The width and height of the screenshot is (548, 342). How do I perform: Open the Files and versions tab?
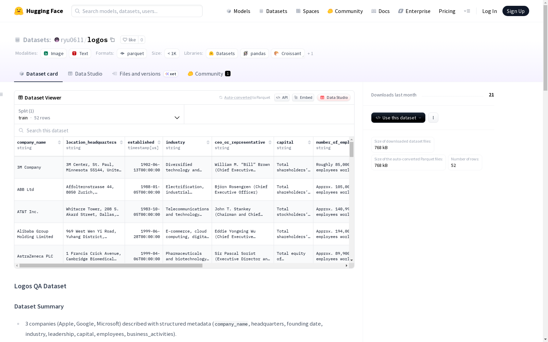tap(145, 74)
